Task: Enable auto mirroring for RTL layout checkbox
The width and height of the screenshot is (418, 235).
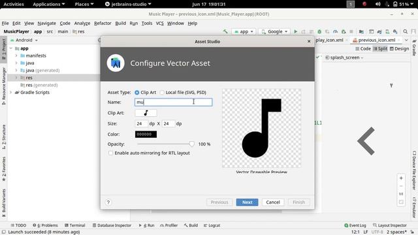Action: (x=110, y=153)
